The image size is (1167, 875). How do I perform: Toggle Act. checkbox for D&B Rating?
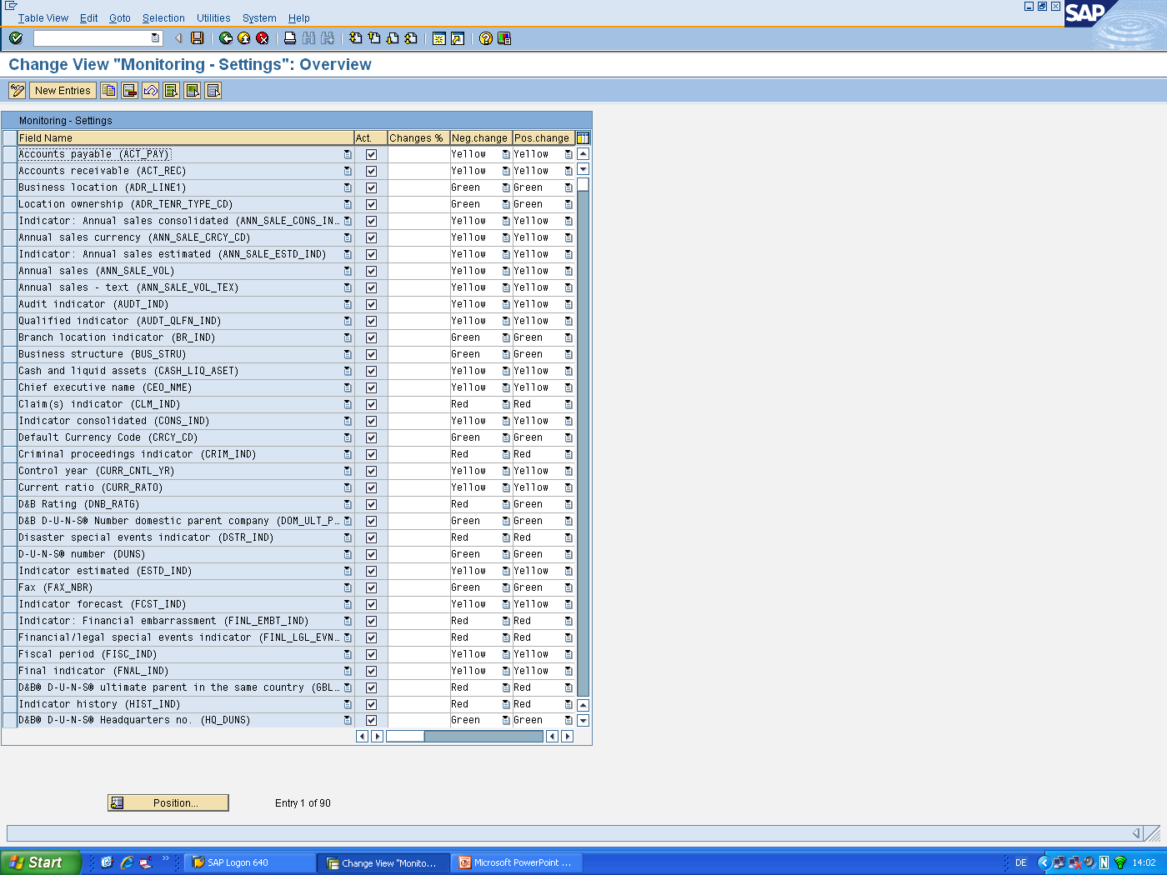(x=371, y=504)
